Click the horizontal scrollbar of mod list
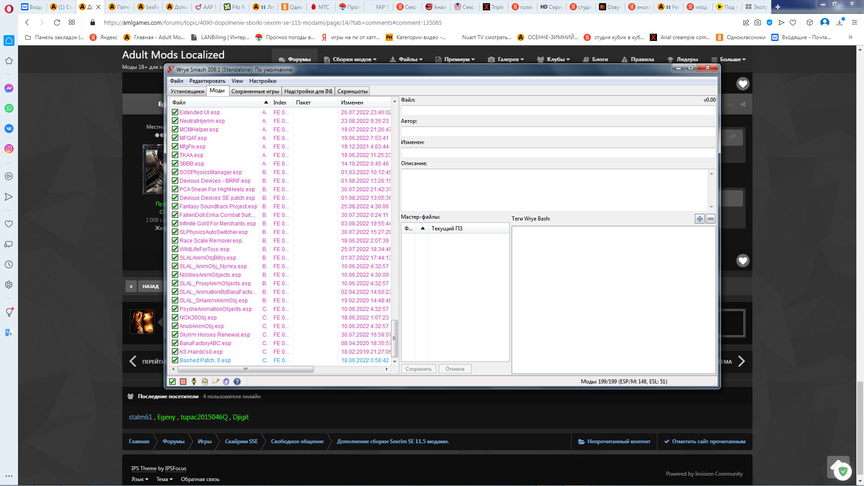This screenshot has width=864, height=486. point(246,369)
